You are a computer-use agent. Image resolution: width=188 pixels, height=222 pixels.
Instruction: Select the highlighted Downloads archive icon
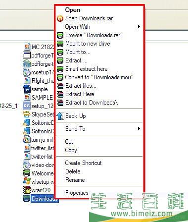click(27, 198)
